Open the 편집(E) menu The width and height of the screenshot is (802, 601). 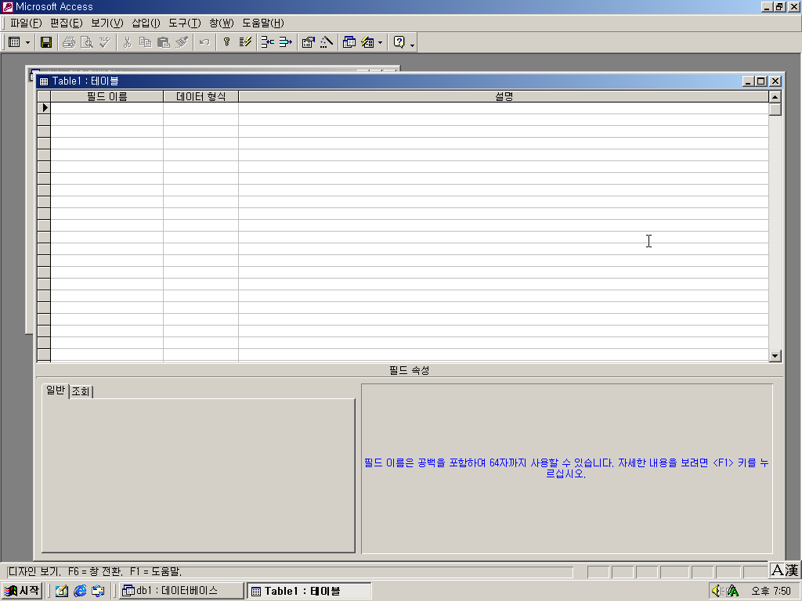[67, 23]
